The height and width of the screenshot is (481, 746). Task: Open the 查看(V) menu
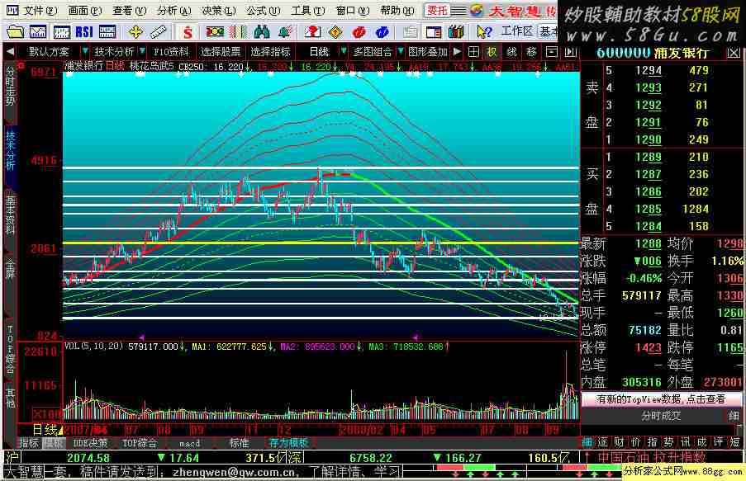tap(129, 10)
